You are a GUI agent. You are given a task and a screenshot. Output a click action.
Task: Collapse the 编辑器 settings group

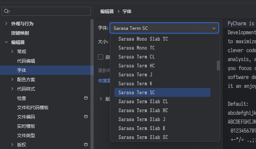[x=6, y=42]
